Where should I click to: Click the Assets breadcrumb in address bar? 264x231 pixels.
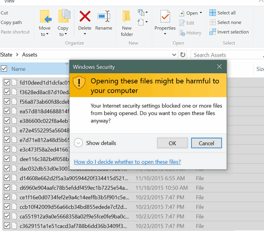pos(29,55)
